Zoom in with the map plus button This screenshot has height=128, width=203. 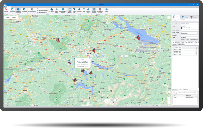click(x=169, y=99)
